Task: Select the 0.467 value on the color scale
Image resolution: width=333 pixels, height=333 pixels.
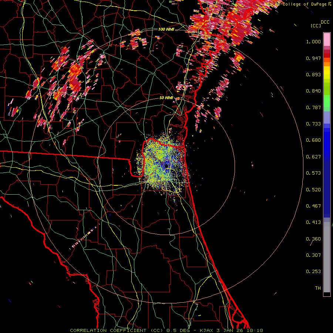Action: point(313,206)
